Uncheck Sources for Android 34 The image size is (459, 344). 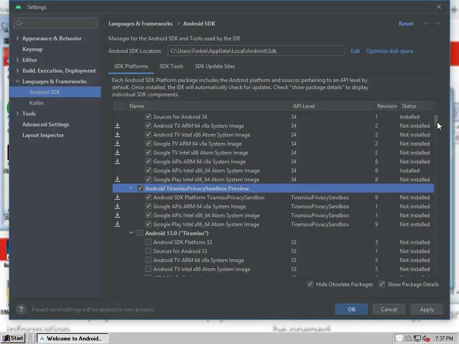(x=148, y=117)
